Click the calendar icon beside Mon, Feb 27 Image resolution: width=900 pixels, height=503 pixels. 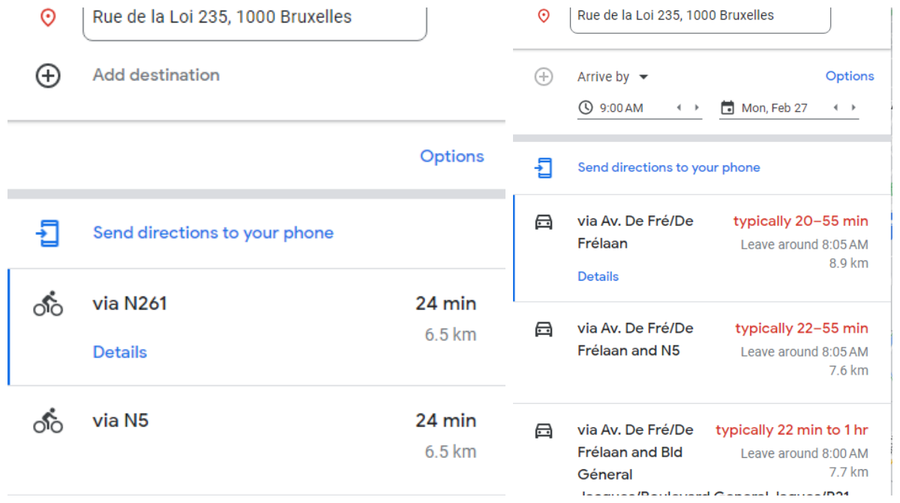tap(727, 108)
